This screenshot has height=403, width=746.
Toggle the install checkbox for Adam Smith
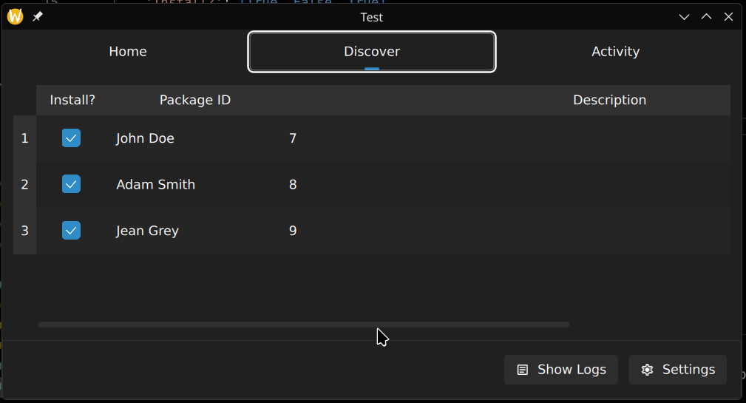71,184
